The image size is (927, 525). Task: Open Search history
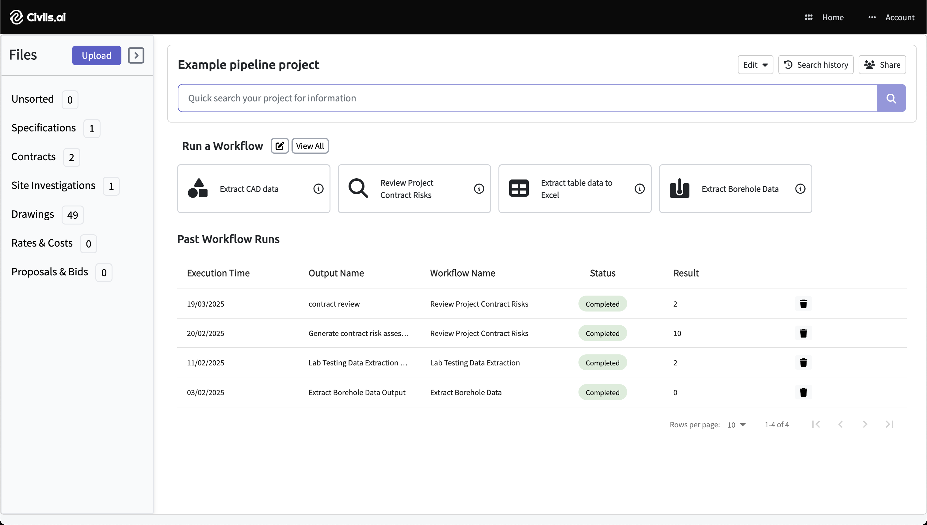tap(815, 65)
